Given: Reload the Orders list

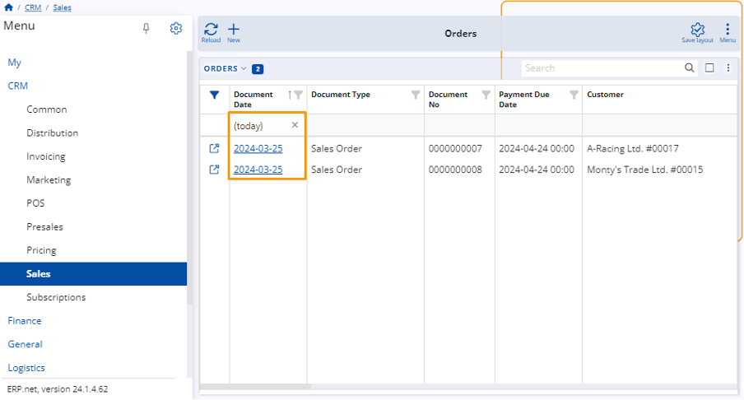Looking at the screenshot, I should click(x=211, y=33).
